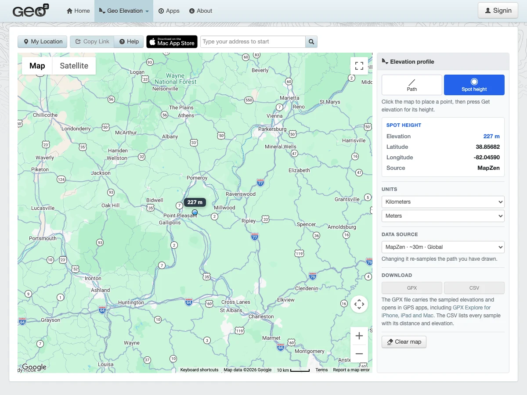Click Huntington on the map
Image resolution: width=527 pixels, height=395 pixels.
point(131,302)
